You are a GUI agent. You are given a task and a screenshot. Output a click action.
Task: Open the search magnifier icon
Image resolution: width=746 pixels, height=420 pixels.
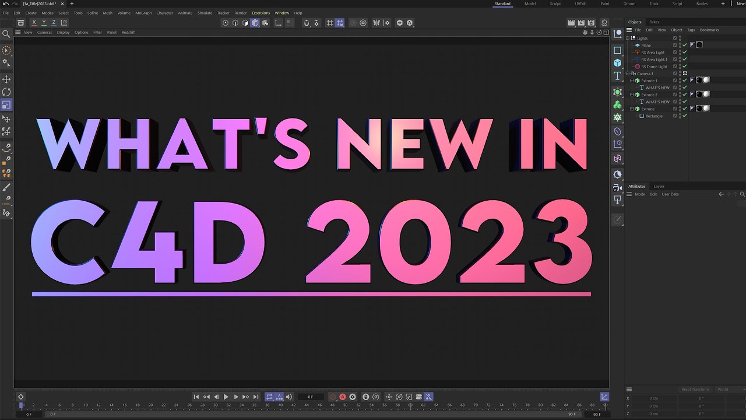(x=6, y=34)
